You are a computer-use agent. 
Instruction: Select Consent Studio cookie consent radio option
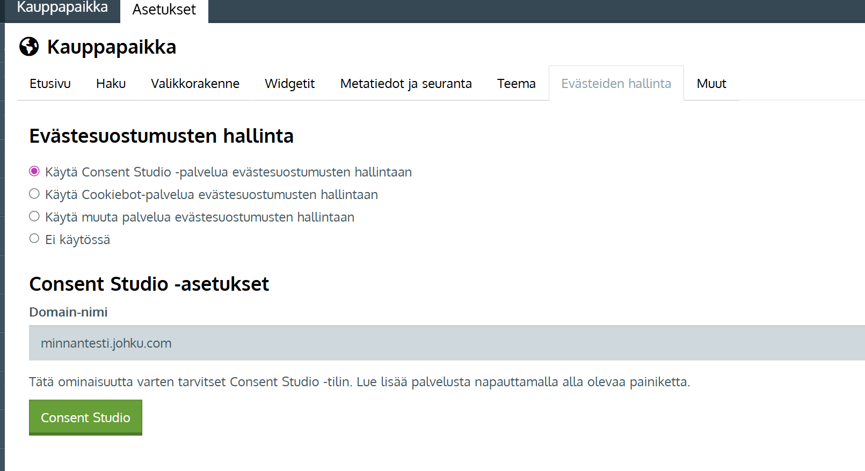(34, 171)
